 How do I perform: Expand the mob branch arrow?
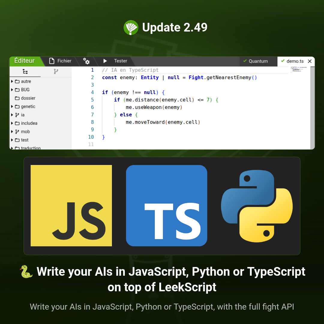click(12, 132)
